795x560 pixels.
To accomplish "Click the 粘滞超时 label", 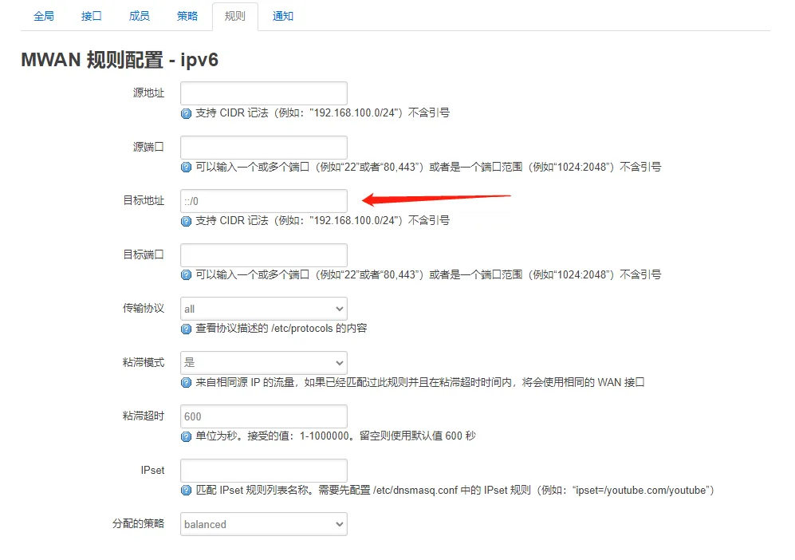I will pos(144,416).
